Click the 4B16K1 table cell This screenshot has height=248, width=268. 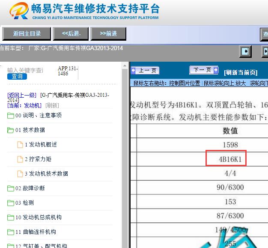pos(230,159)
